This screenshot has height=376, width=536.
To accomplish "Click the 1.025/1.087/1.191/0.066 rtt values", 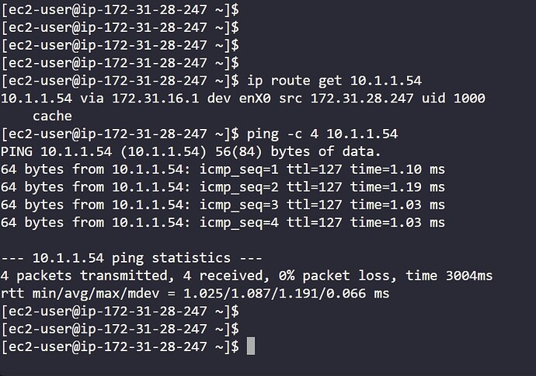I will coord(275,294).
